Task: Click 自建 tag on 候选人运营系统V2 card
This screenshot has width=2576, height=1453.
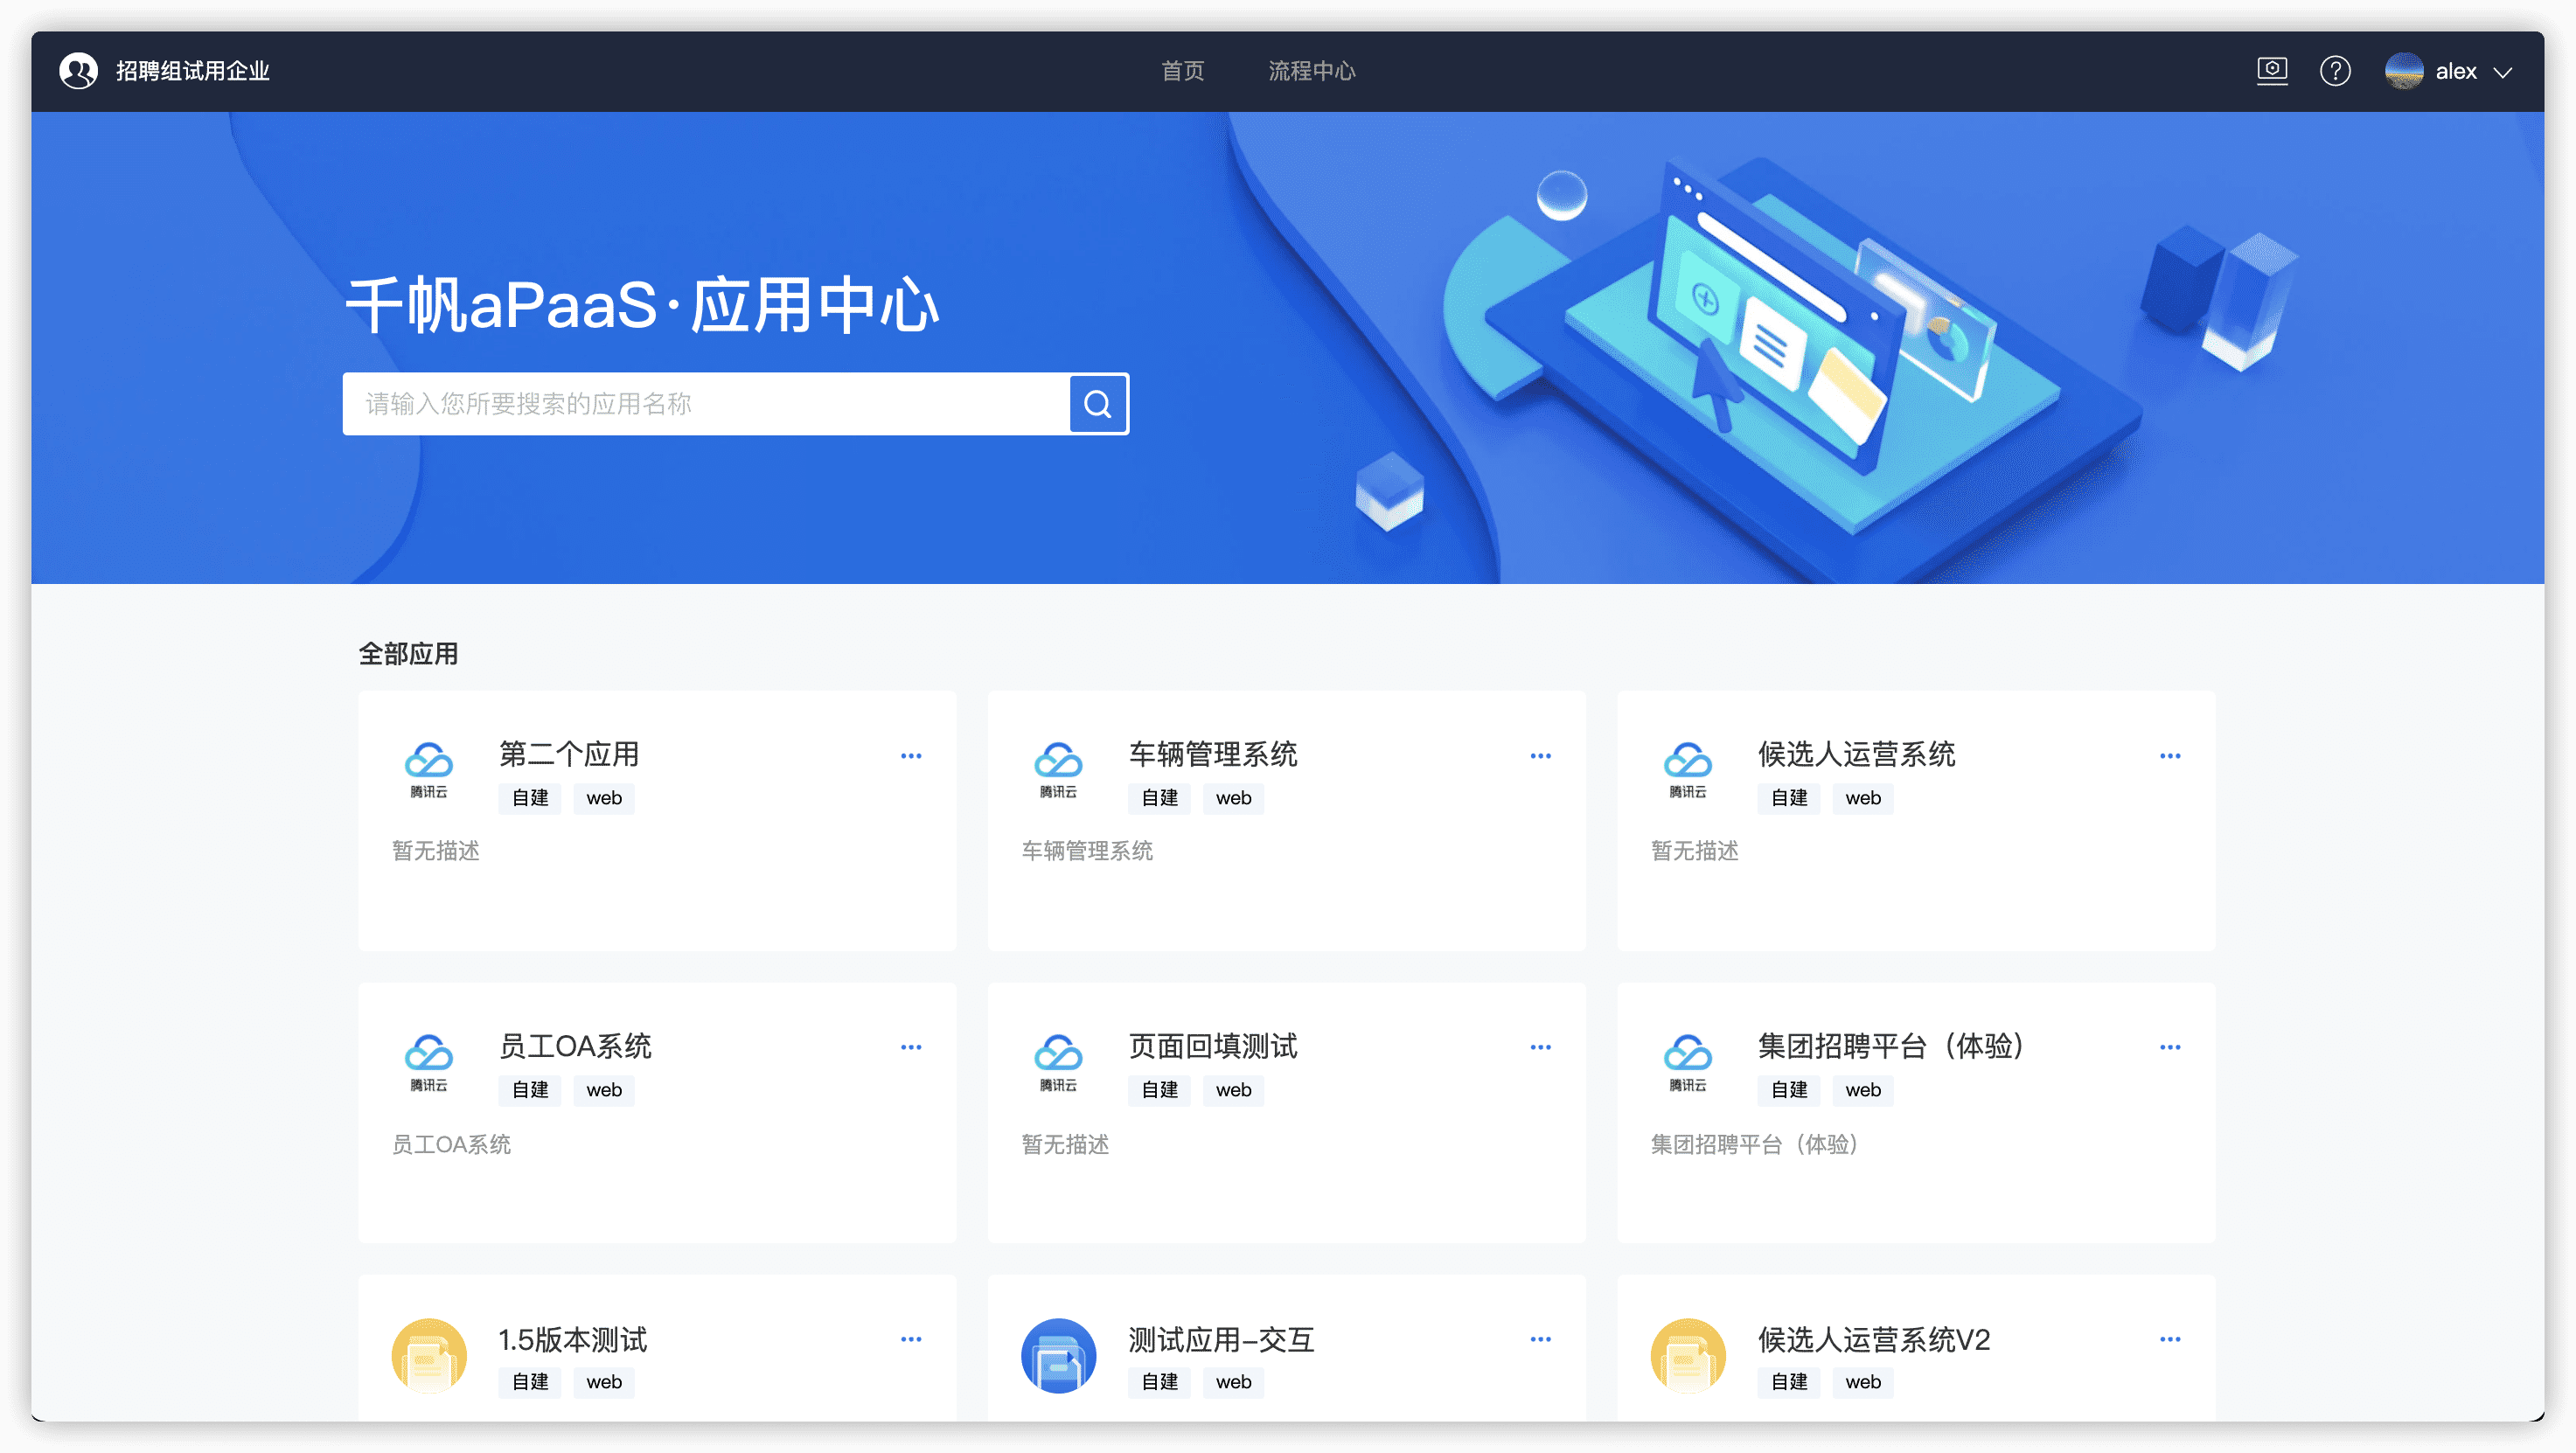Action: coord(1789,1382)
